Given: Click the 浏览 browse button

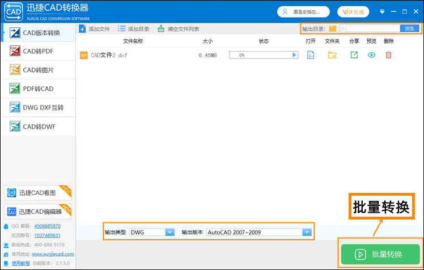Looking at the screenshot, I should (x=409, y=28).
